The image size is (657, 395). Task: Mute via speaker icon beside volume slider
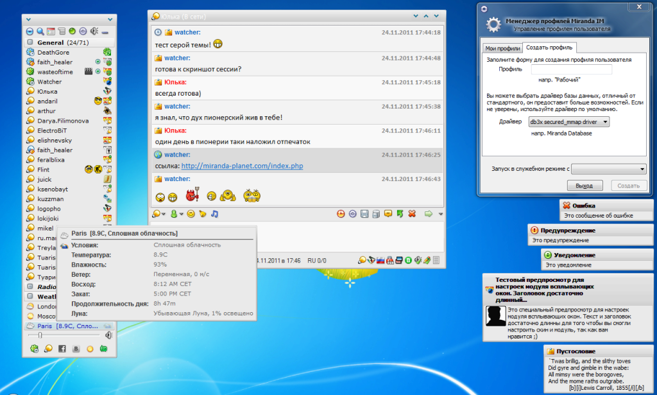click(108, 335)
